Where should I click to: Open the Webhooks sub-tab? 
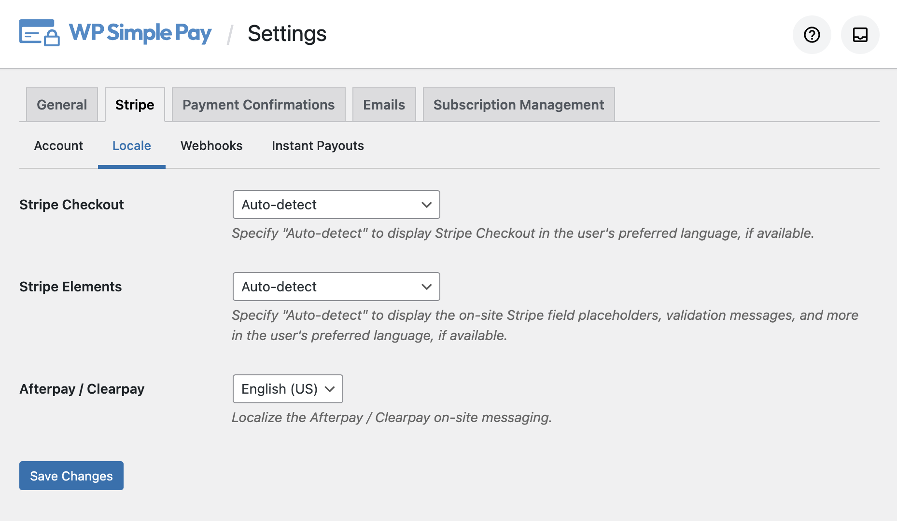pyautogui.click(x=211, y=146)
